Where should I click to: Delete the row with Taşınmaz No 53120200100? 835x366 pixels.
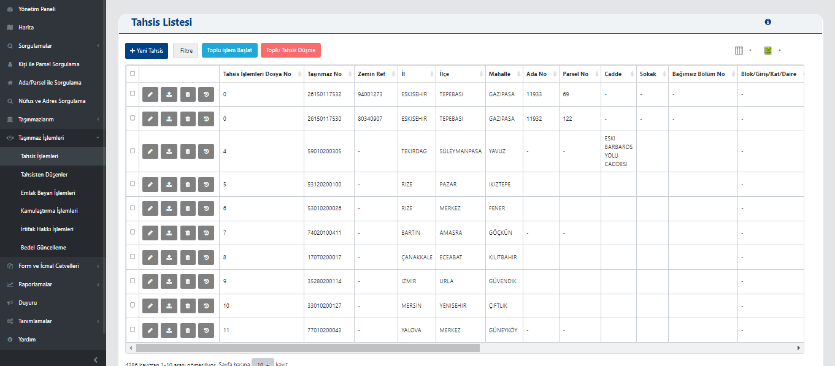(x=188, y=184)
